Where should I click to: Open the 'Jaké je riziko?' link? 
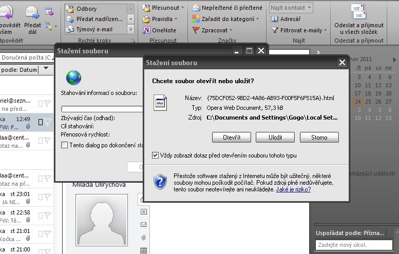(294, 189)
